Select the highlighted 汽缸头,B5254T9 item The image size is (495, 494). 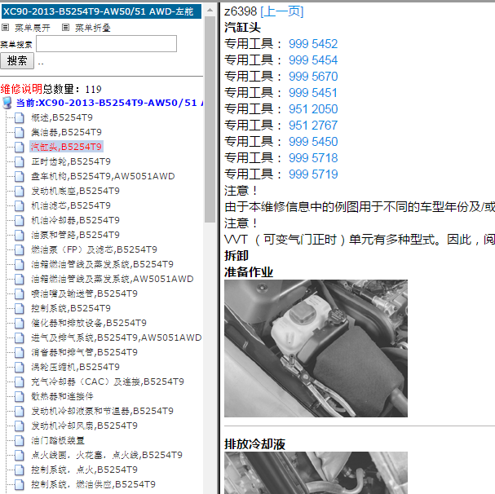[x=66, y=147]
